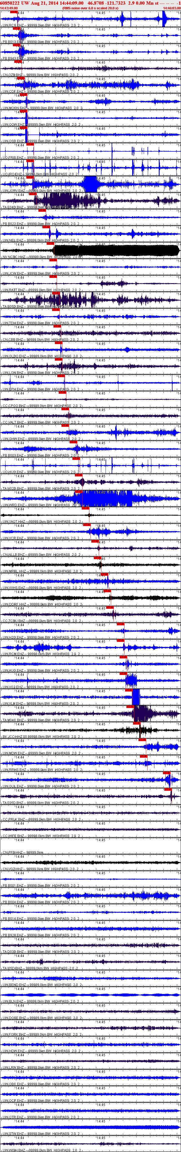181x1152 pixels.
Task: Select the UW.RCM EHZ trace label
Action: [41, 654]
